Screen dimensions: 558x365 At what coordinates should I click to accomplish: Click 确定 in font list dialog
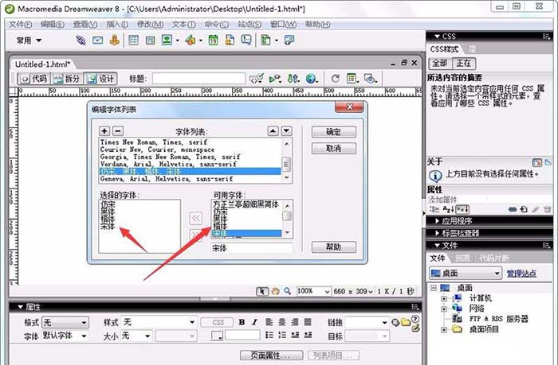pos(334,132)
